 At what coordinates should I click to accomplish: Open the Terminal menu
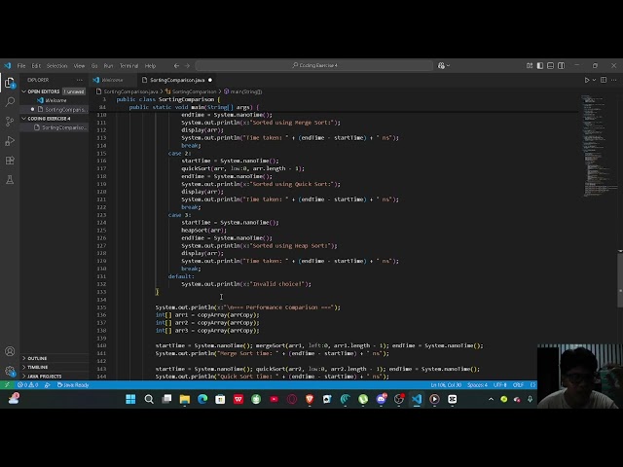[x=128, y=66]
